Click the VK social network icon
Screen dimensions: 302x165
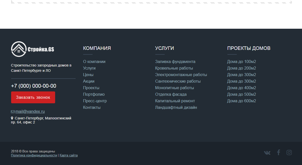pyautogui.click(x=267, y=153)
